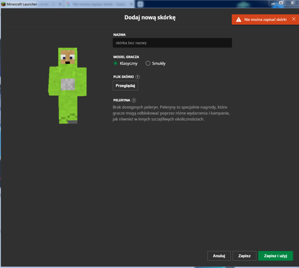
Task: Click the NAZWA label
Action: tap(120, 35)
